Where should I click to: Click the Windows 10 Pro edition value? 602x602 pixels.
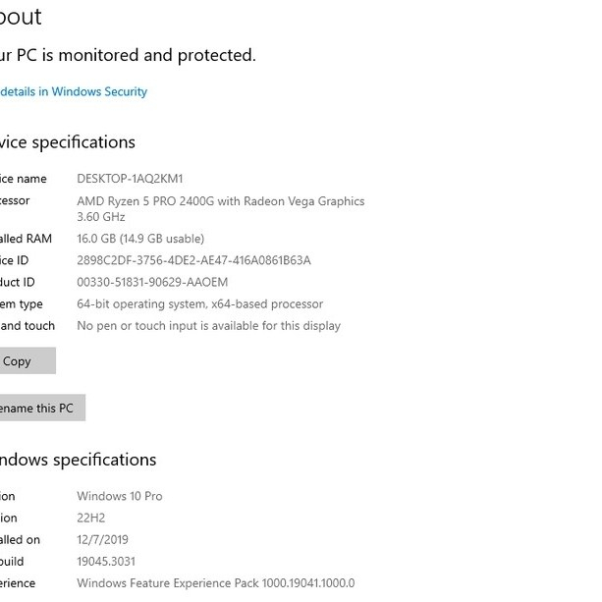coord(120,496)
